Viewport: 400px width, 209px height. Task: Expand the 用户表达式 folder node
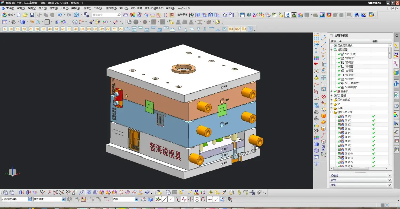(x=332, y=100)
